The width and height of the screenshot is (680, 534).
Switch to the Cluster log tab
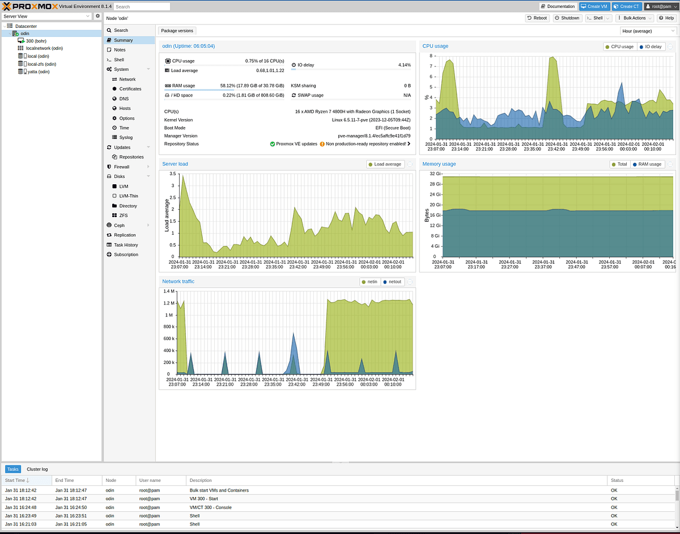click(x=37, y=469)
